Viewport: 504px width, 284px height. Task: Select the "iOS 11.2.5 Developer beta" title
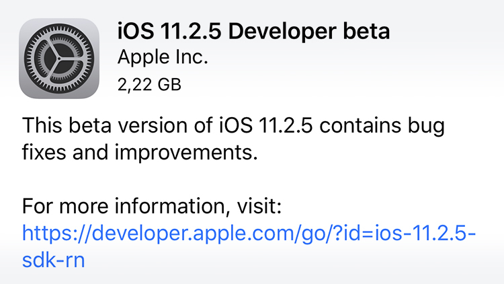point(253,31)
